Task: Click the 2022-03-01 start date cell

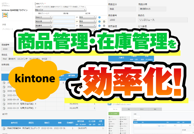Action: point(47,128)
